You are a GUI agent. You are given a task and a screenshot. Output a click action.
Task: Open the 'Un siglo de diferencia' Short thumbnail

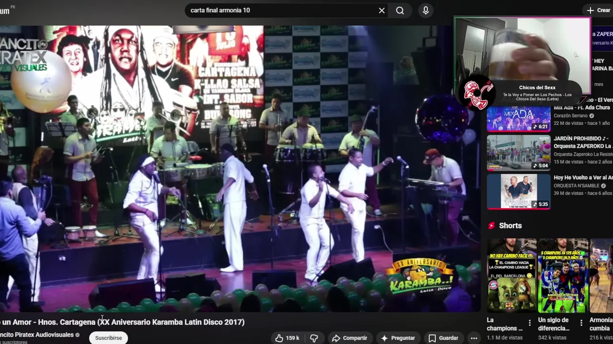[x=563, y=276]
